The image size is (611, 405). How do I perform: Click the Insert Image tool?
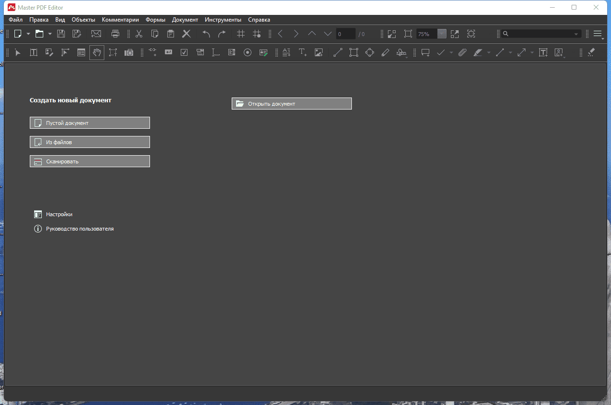point(318,52)
